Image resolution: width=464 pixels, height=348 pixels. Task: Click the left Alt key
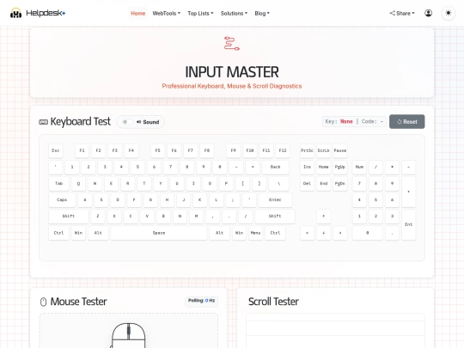(98, 233)
